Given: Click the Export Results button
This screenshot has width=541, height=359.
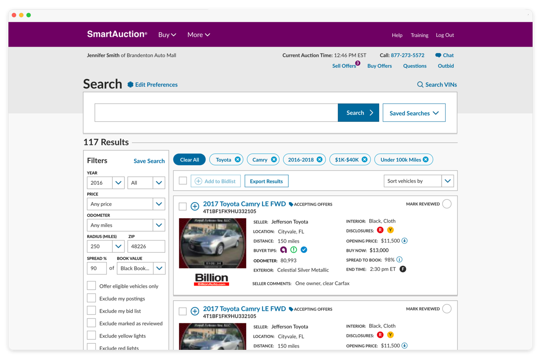Looking at the screenshot, I should 266,181.
